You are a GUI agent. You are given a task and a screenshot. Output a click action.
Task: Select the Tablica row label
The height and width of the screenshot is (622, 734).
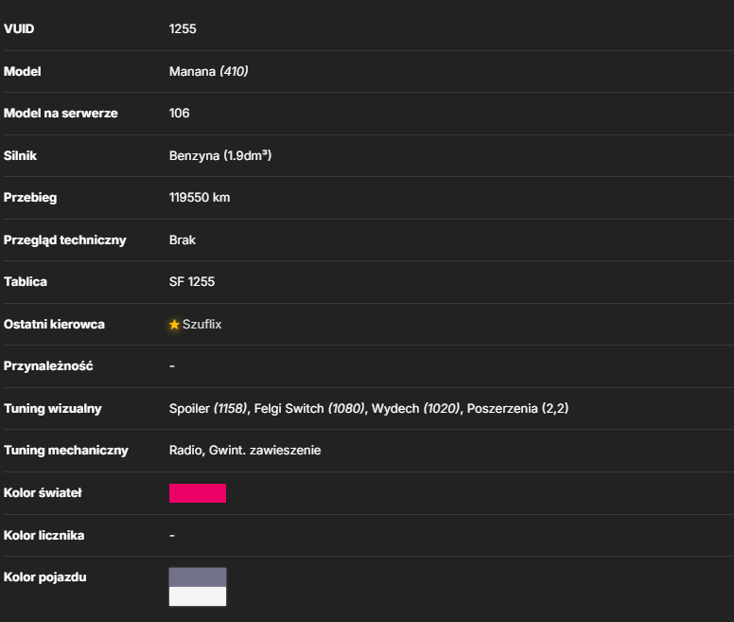click(x=26, y=282)
